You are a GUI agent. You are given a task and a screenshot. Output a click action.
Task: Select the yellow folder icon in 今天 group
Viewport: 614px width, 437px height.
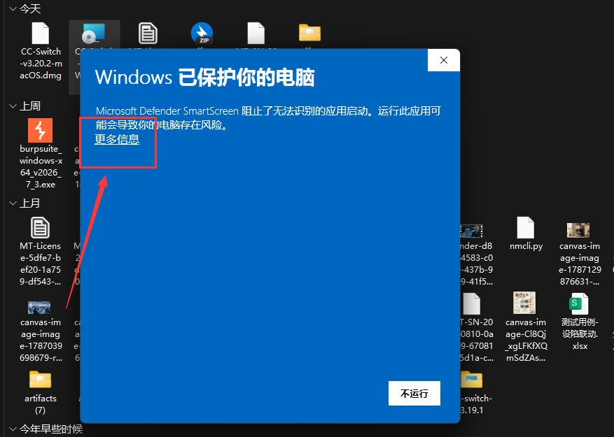[x=309, y=33]
